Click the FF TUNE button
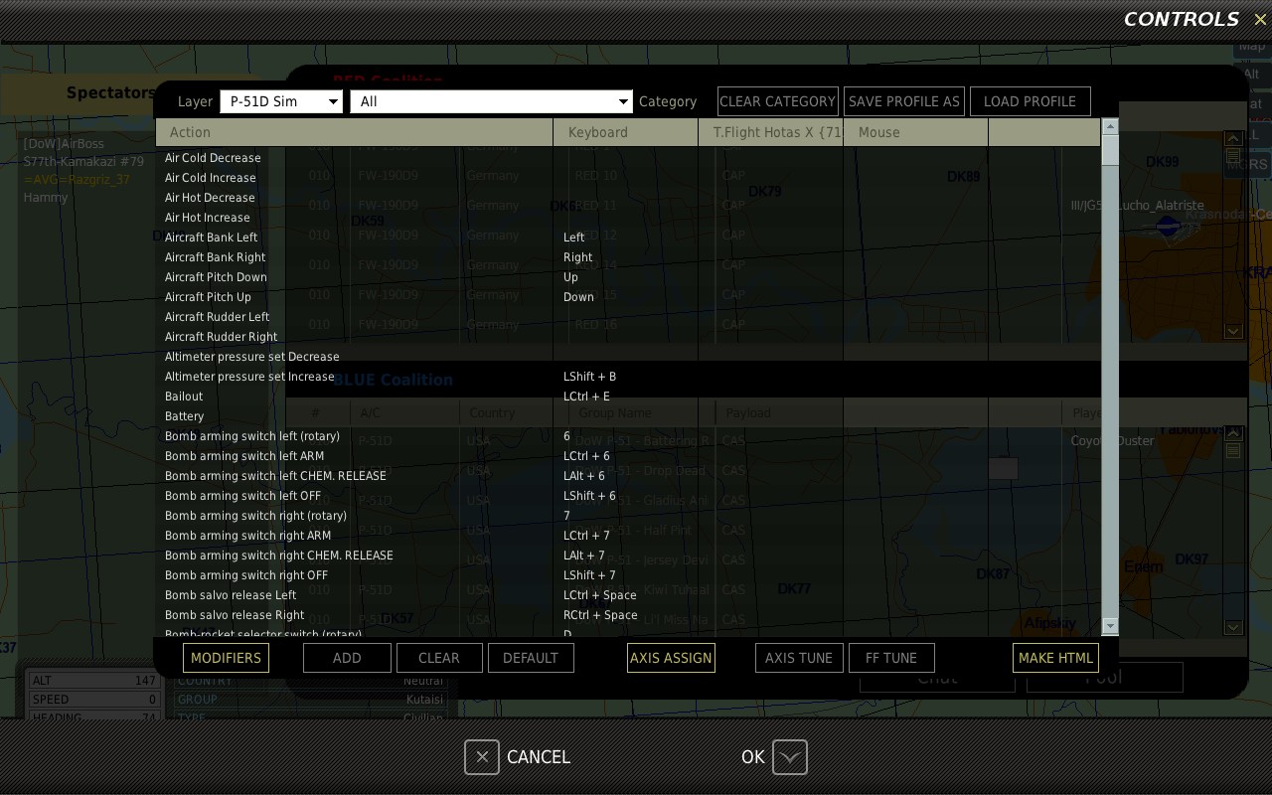This screenshot has height=795, width=1272. [891, 658]
